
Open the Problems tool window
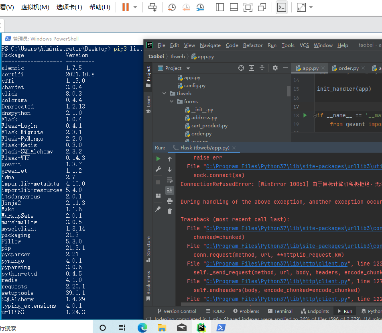[x=246, y=311]
